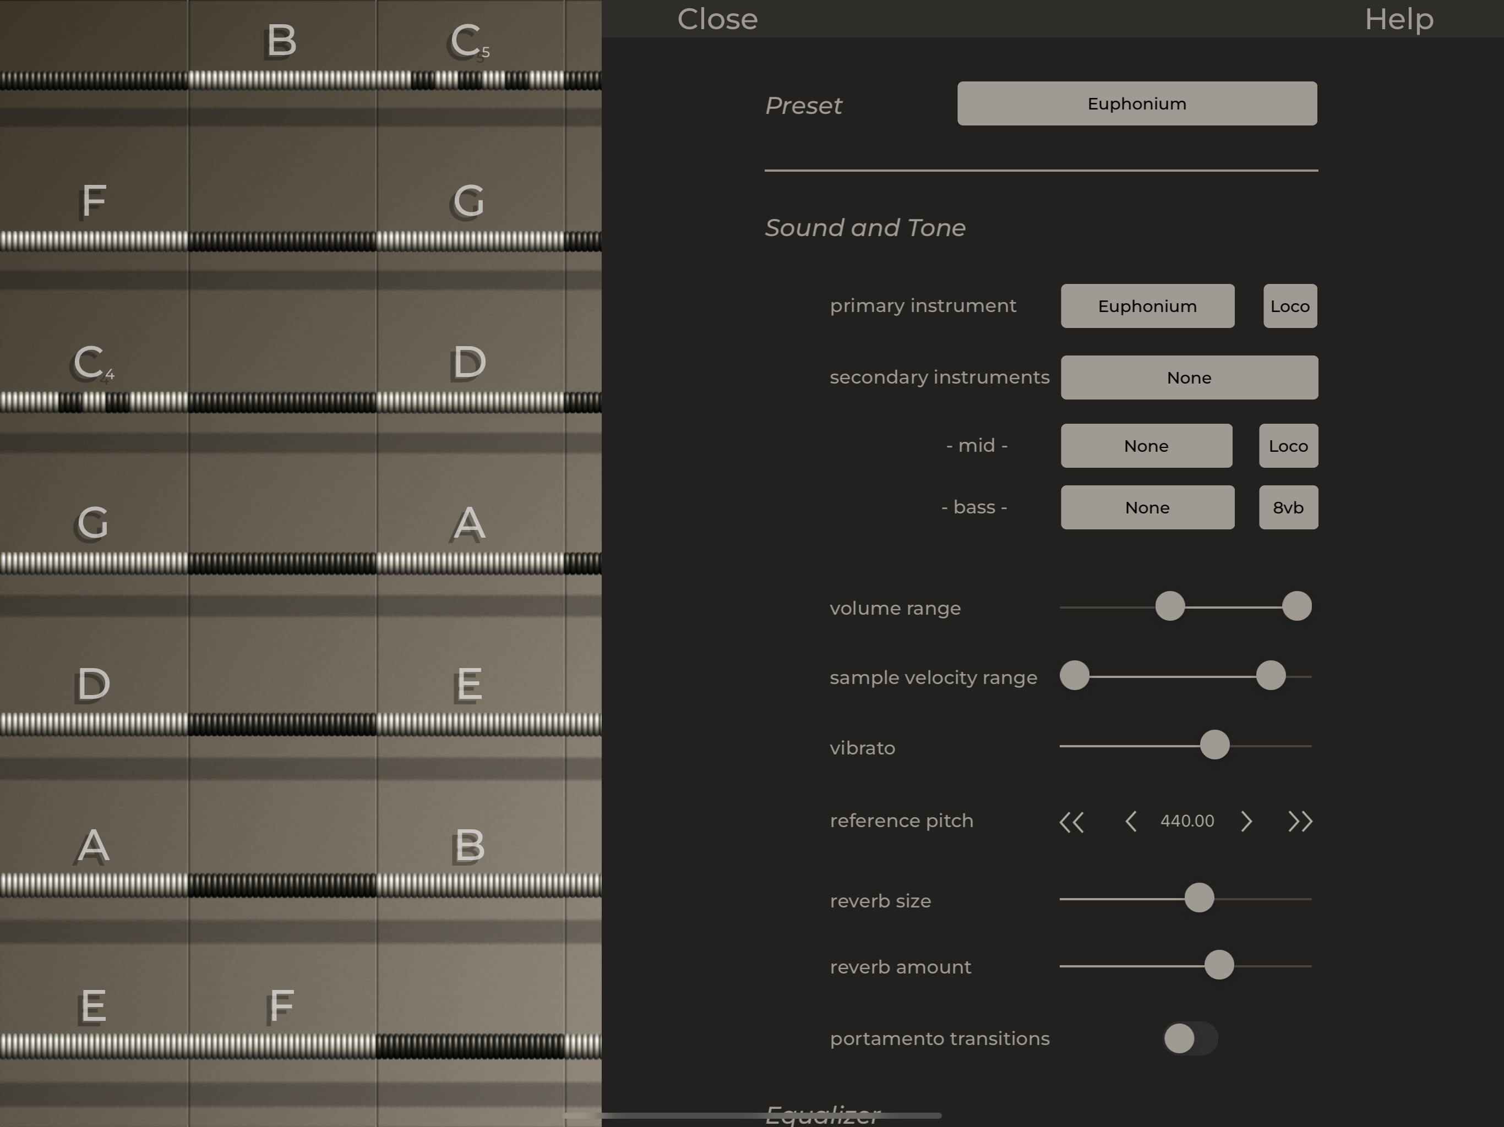Choose the mid instrument
This screenshot has width=1504, height=1127.
pos(1146,446)
